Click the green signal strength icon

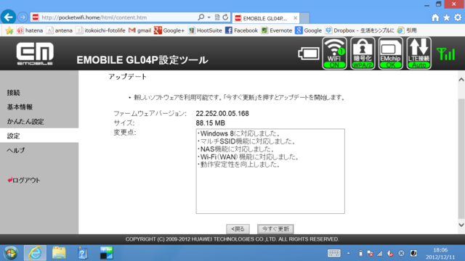445,54
